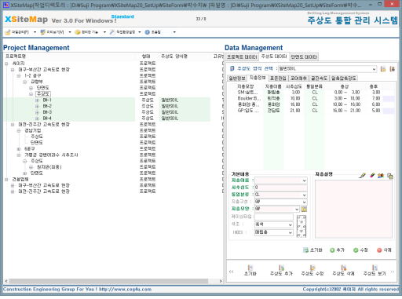This screenshot has height=299, width=402.
Task: Click the edit-form icon beside the form selector
Action: (383, 69)
